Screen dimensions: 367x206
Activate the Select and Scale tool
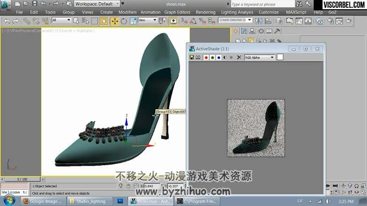click(133, 21)
